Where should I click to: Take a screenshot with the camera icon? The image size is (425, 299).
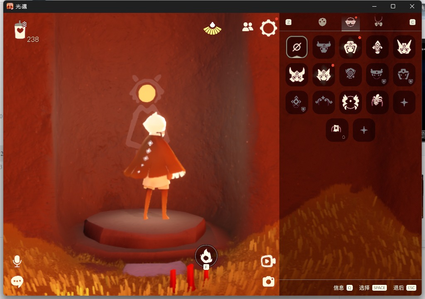(x=269, y=282)
